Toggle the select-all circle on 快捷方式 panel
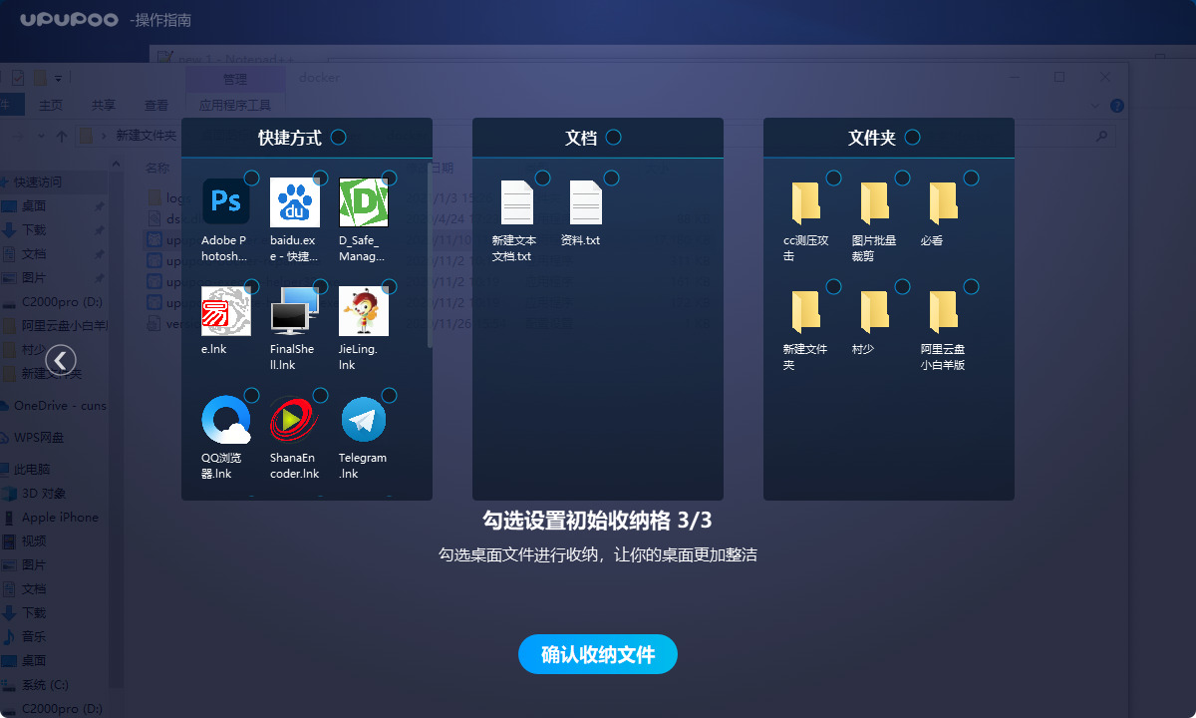1196x718 pixels. click(x=338, y=138)
